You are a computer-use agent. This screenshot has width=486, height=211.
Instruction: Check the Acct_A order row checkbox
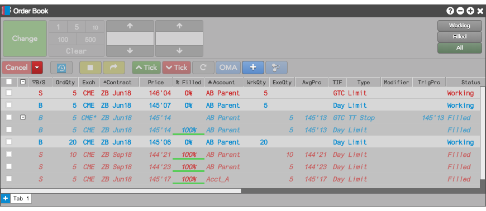click(9, 179)
